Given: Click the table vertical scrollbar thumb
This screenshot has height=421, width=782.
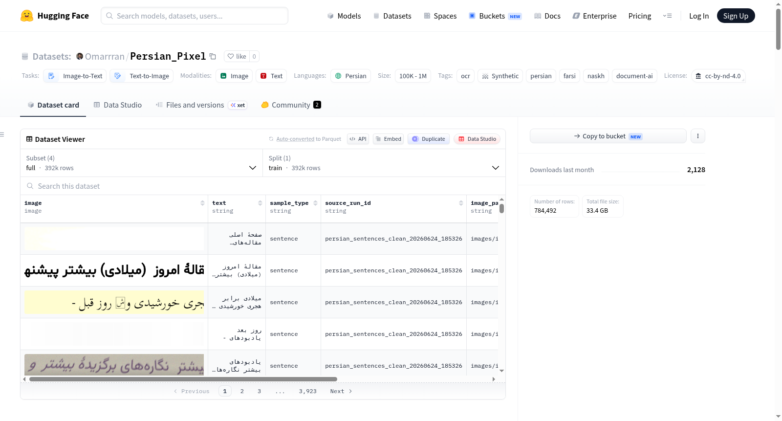Looking at the screenshot, I should pyautogui.click(x=501, y=208).
